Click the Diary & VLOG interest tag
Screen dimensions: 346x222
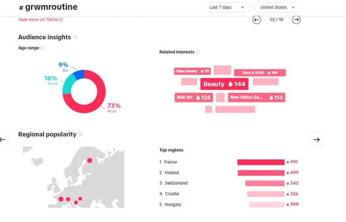coord(259,73)
